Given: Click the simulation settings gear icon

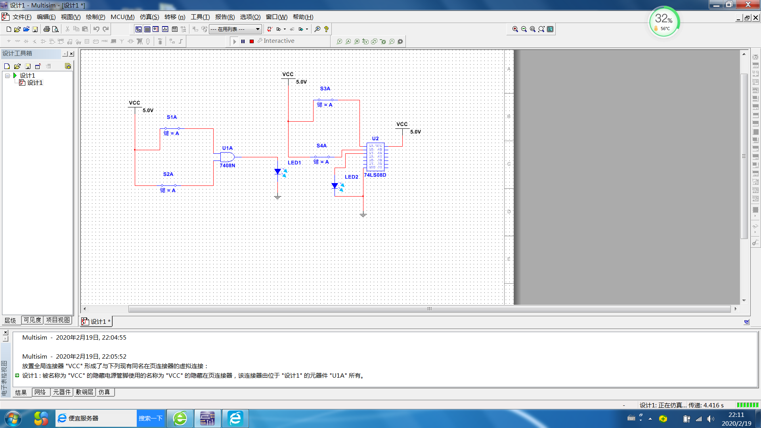Looking at the screenshot, I should point(400,41).
